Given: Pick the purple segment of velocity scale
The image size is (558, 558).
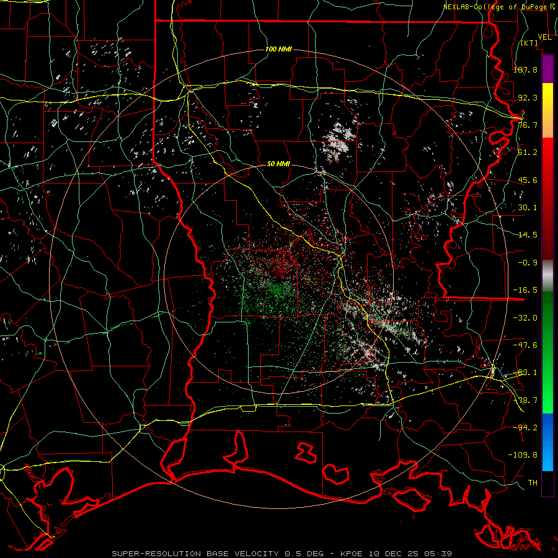Looking at the screenshot, I should (x=547, y=69).
